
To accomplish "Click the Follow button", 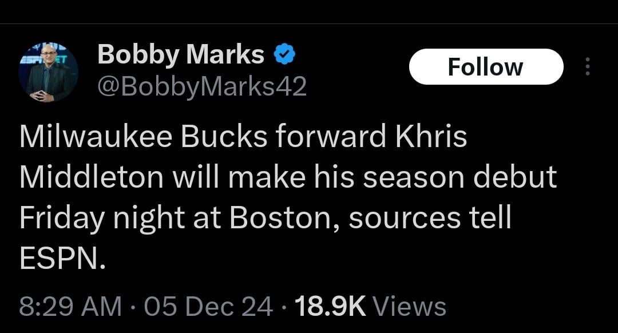I will [486, 66].
